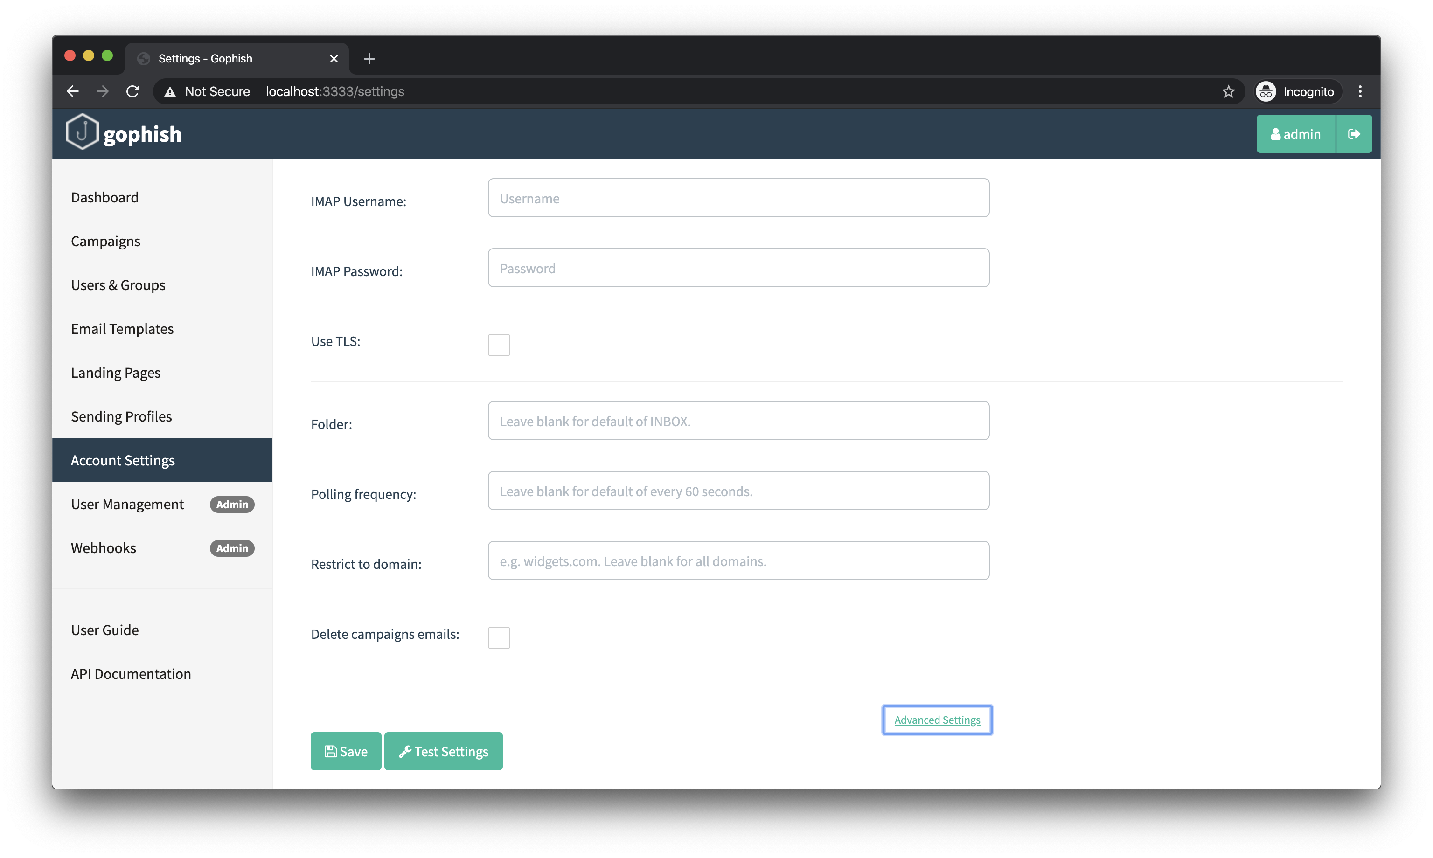This screenshot has width=1433, height=858.
Task: Check the Delete campaigns emails option
Action: [499, 637]
